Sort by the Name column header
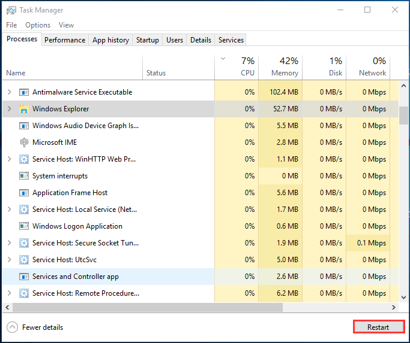The height and width of the screenshot is (343, 410). pos(73,67)
